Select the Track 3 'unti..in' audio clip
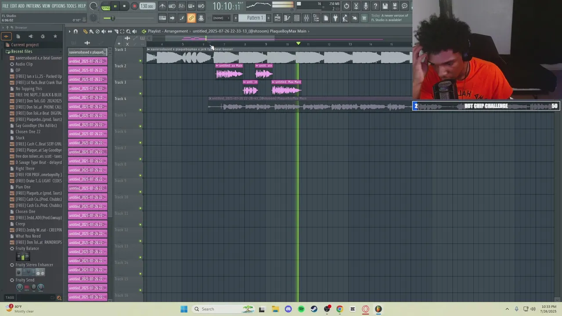The image size is (562, 316). (250, 88)
